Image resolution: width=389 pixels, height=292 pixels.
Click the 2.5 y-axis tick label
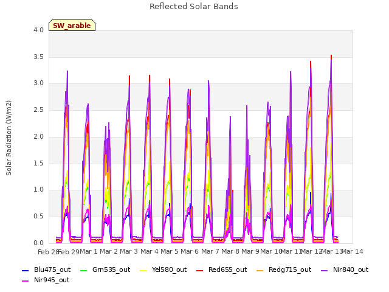(x=38, y=109)
